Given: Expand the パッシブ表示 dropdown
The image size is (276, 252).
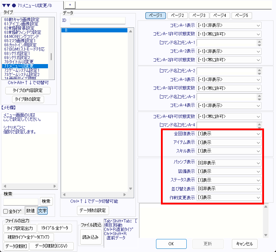Looking at the screenshot, I should tap(229, 163).
